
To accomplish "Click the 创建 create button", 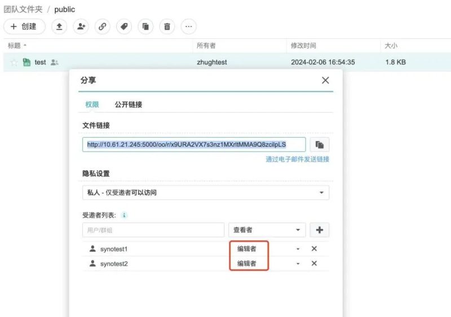I will [24, 27].
